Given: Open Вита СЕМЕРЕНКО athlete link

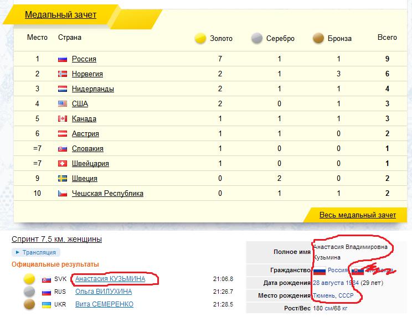Looking at the screenshot, I should tap(104, 304).
